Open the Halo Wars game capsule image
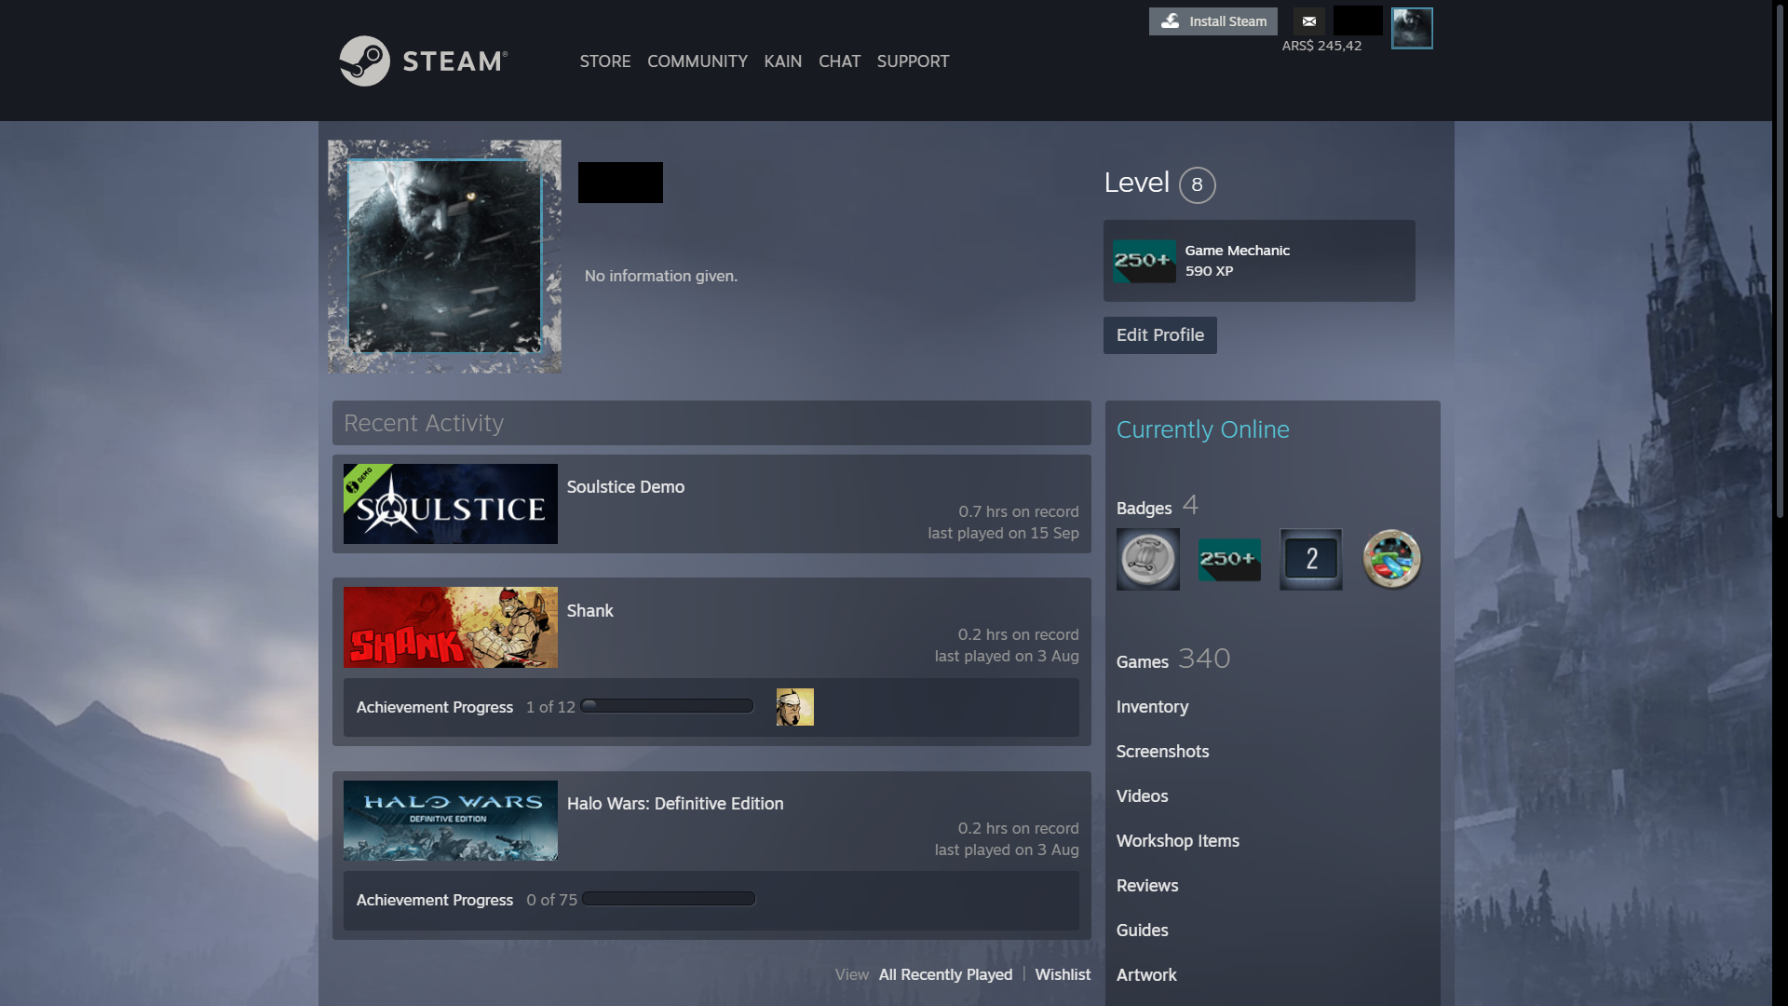The height and width of the screenshot is (1006, 1788). coord(451,821)
